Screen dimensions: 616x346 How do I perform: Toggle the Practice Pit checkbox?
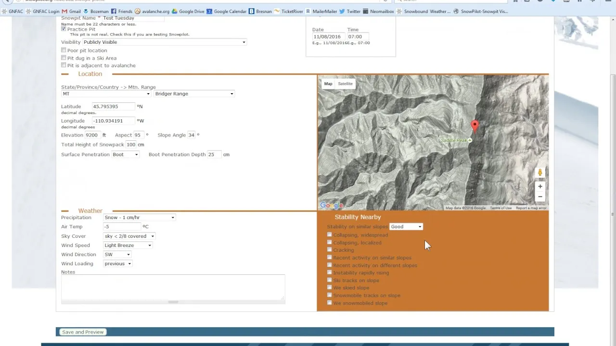click(x=64, y=29)
